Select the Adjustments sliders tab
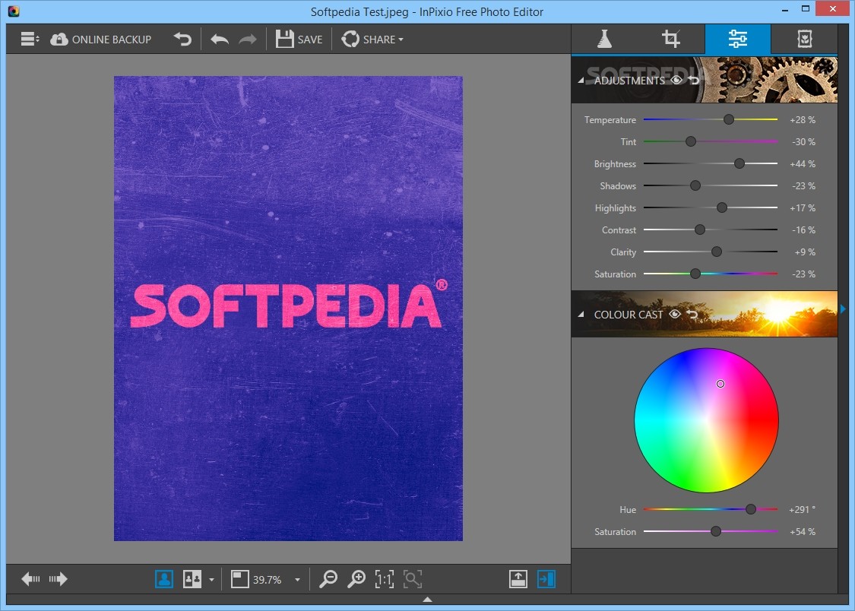This screenshot has height=611, width=855. click(738, 39)
